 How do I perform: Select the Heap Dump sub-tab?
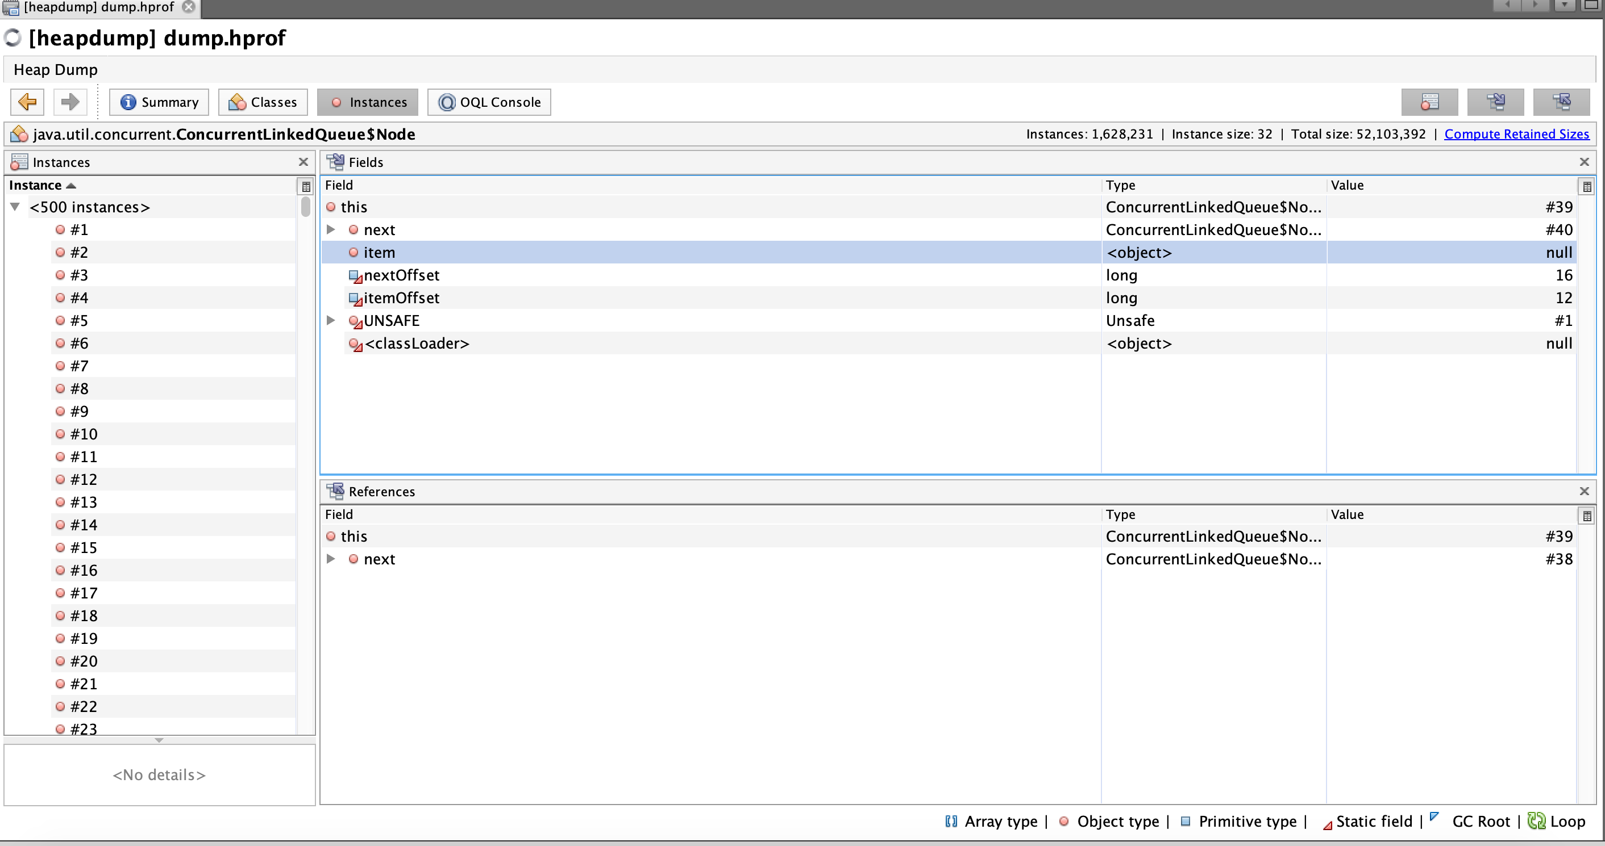point(56,70)
